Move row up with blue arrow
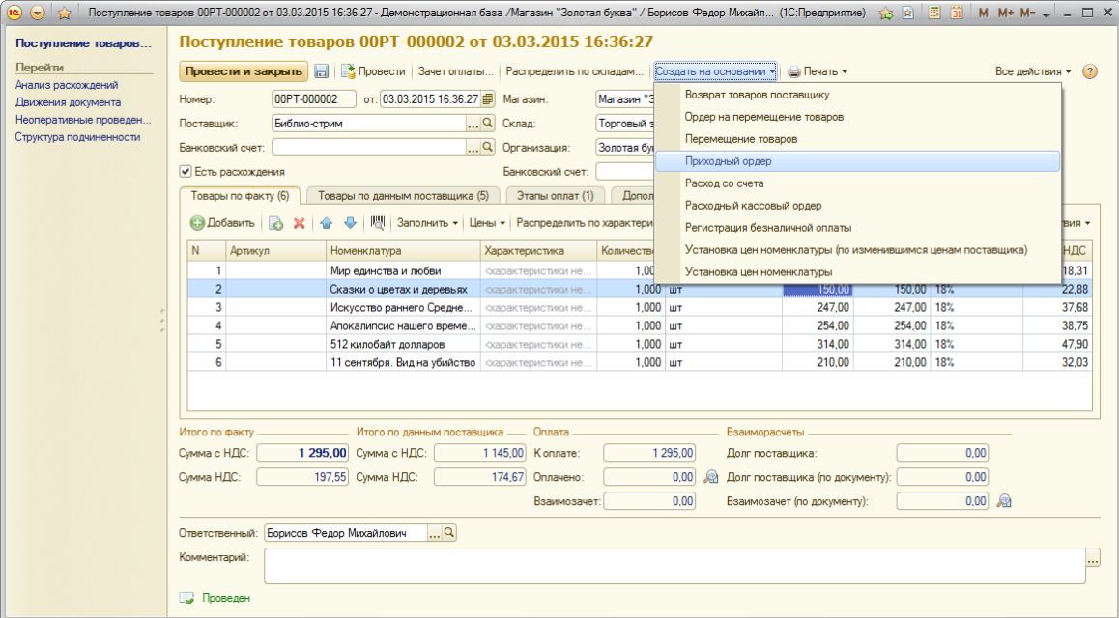Screen dimensions: 1119x618 coord(326,223)
